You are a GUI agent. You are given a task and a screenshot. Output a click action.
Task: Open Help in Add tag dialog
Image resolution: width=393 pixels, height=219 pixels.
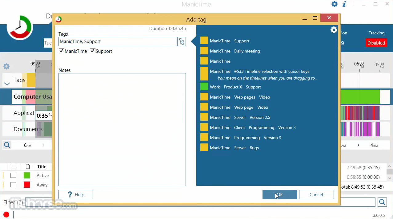click(x=76, y=194)
